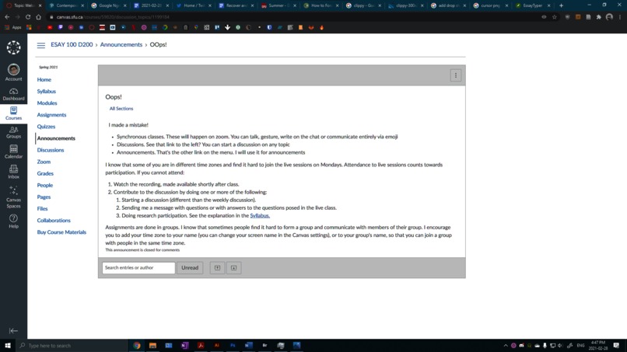627x352 pixels.
Task: Switch to the add drop tab
Action: 448,5
